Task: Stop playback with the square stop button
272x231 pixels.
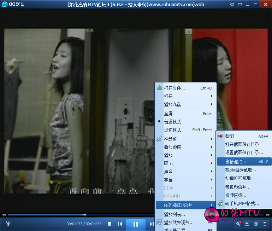Action: [x=110, y=224]
